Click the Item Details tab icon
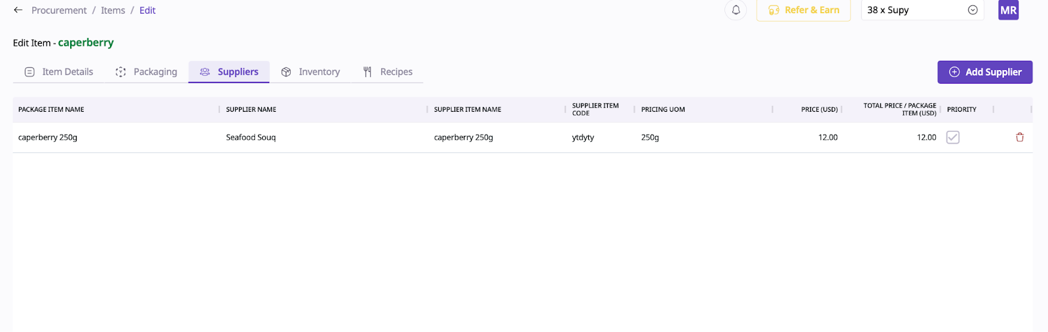The image size is (1048, 332). [29, 72]
